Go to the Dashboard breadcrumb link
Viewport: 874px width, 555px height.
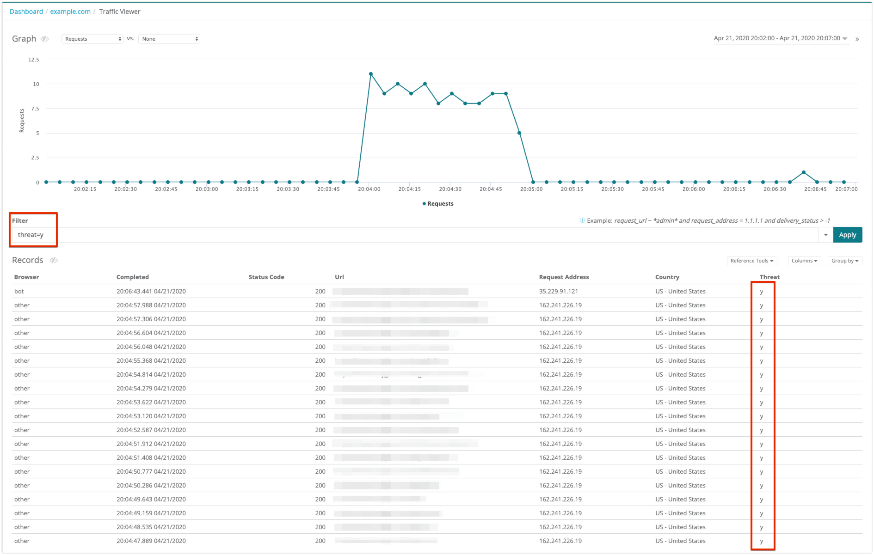pos(26,12)
